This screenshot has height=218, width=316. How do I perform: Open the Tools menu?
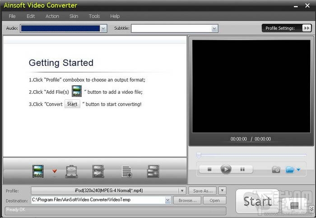coord(94,16)
